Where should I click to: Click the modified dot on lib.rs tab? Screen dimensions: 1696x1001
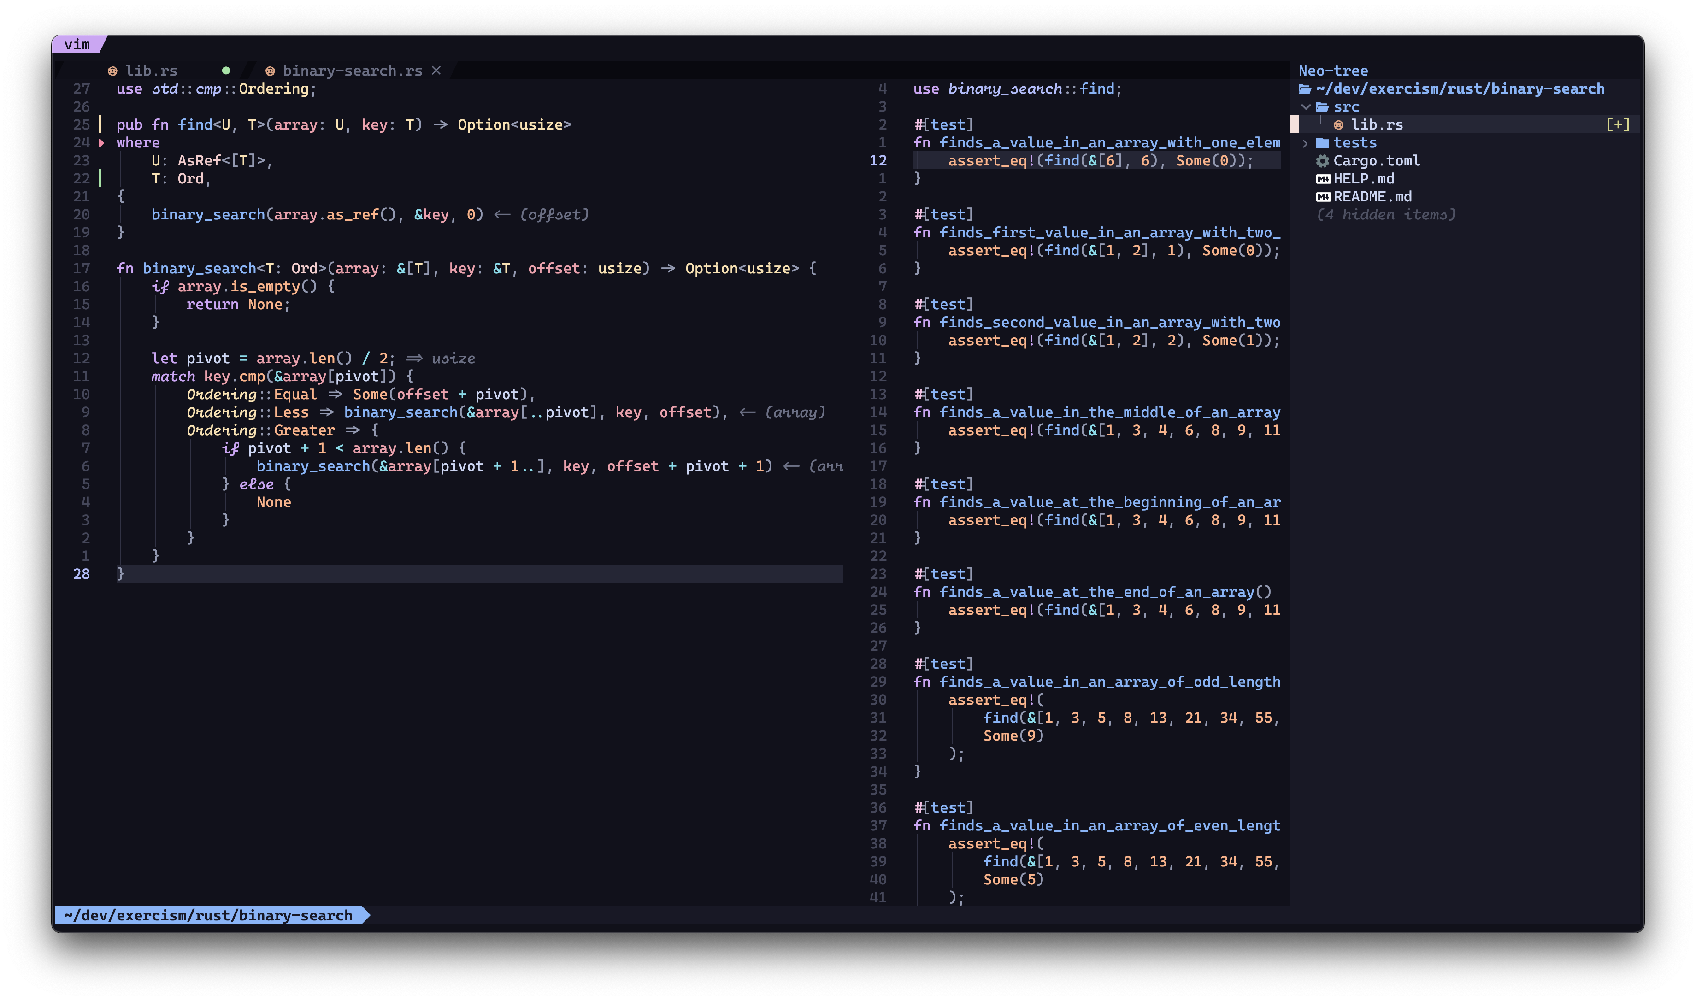(226, 70)
